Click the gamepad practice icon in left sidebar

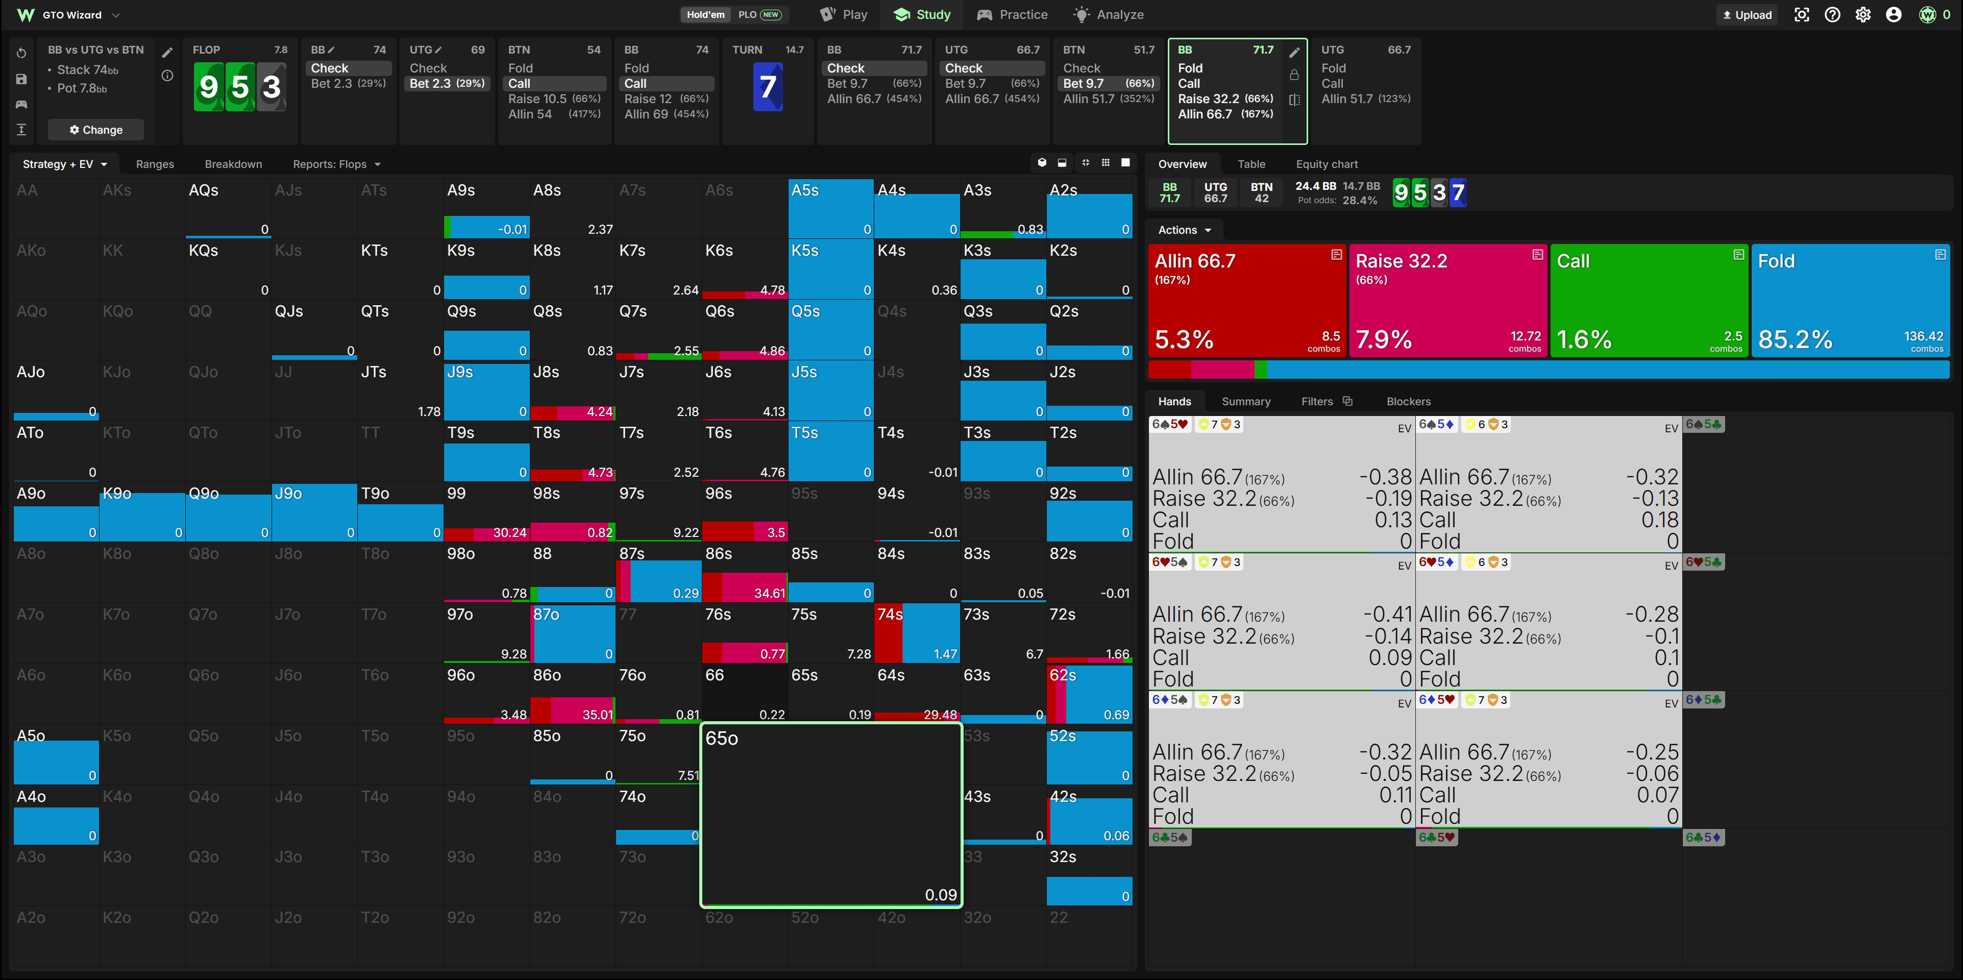tap(21, 105)
